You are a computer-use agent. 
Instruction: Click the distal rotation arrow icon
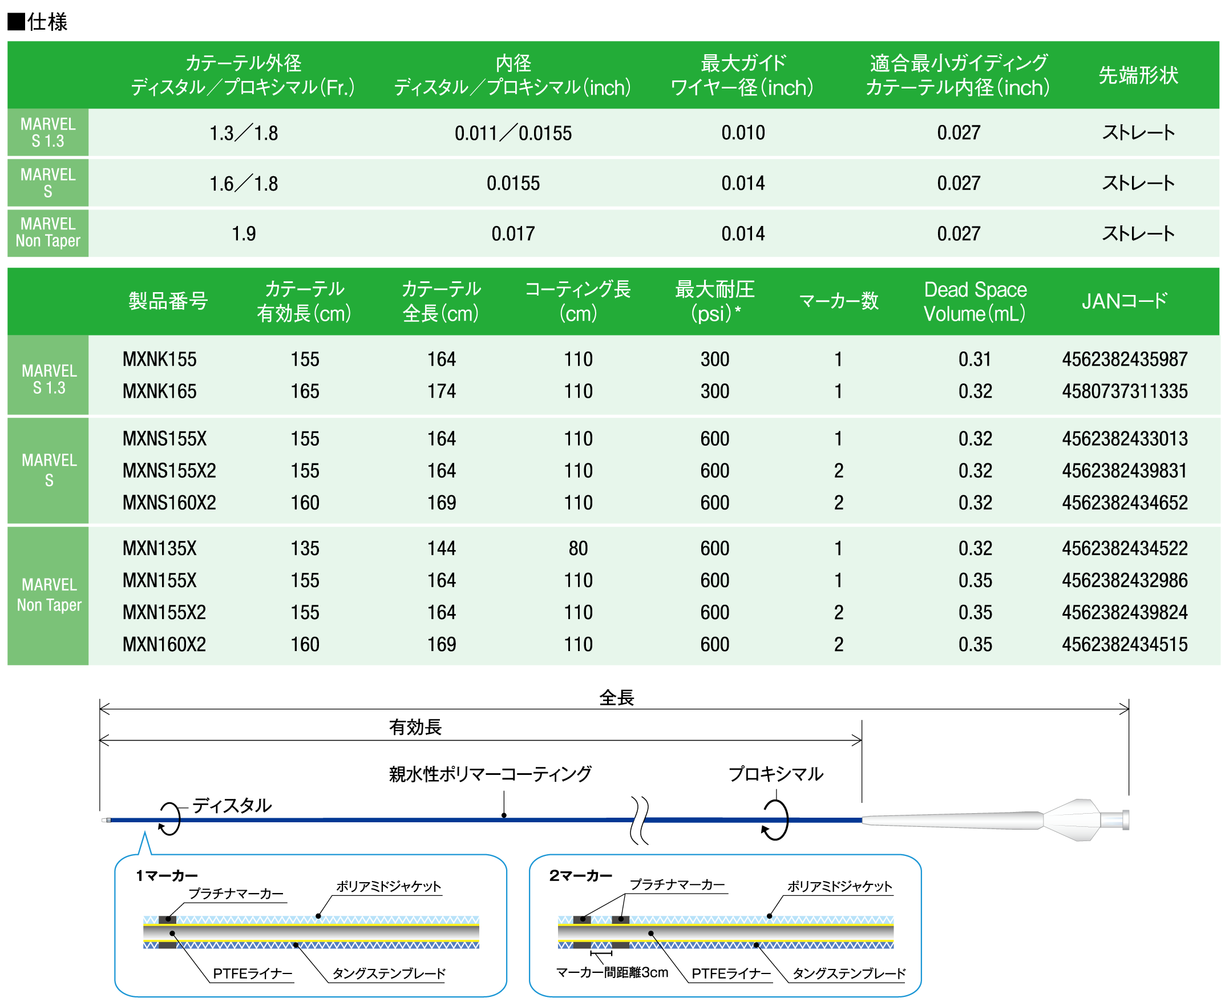[x=169, y=818]
